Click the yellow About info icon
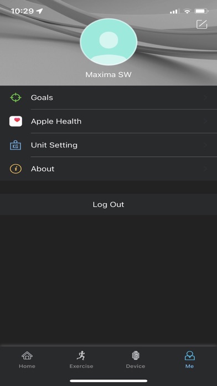This screenshot has height=386, width=217. pos(15,169)
